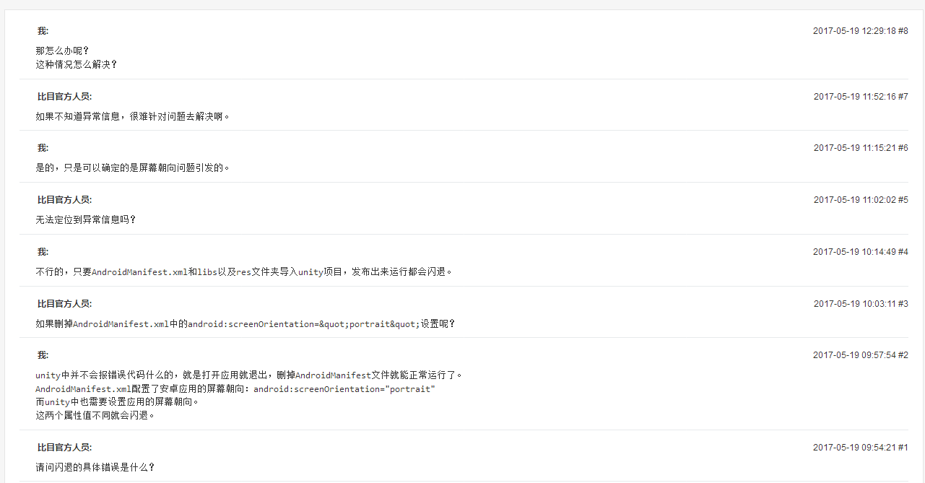Screen dimensions: 925x483
Task: Select timestamp 2017-05-19 12:29:18 #8
Action: point(860,31)
